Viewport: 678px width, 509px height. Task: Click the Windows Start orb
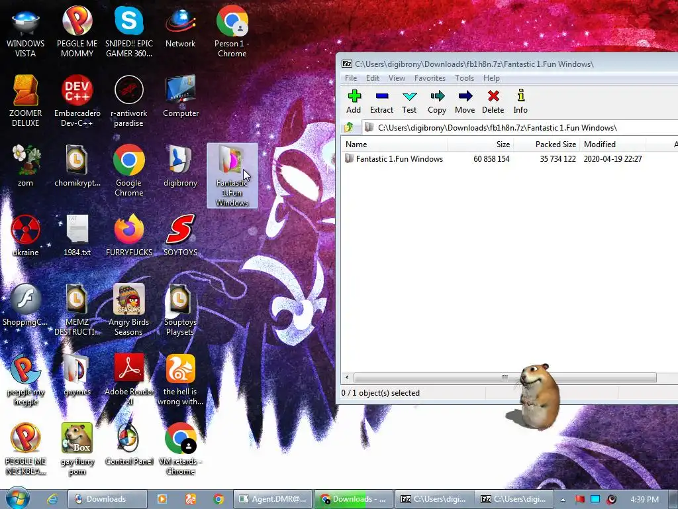coord(17,498)
